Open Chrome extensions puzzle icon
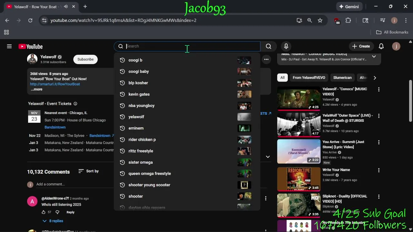Screen dimensions: 413x232 [x=348, y=20]
